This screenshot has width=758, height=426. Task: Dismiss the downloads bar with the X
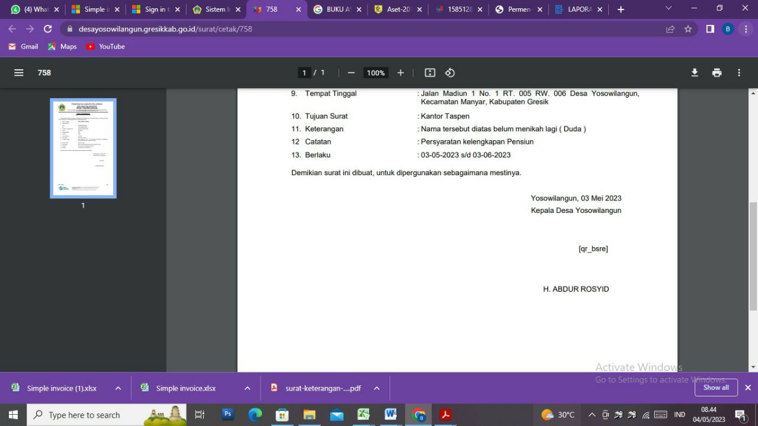click(x=747, y=388)
